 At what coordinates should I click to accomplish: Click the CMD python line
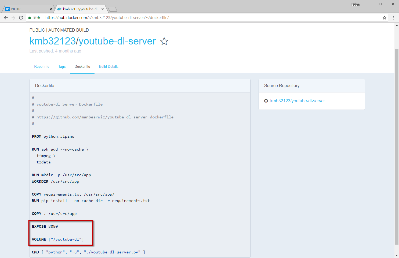[89, 252]
